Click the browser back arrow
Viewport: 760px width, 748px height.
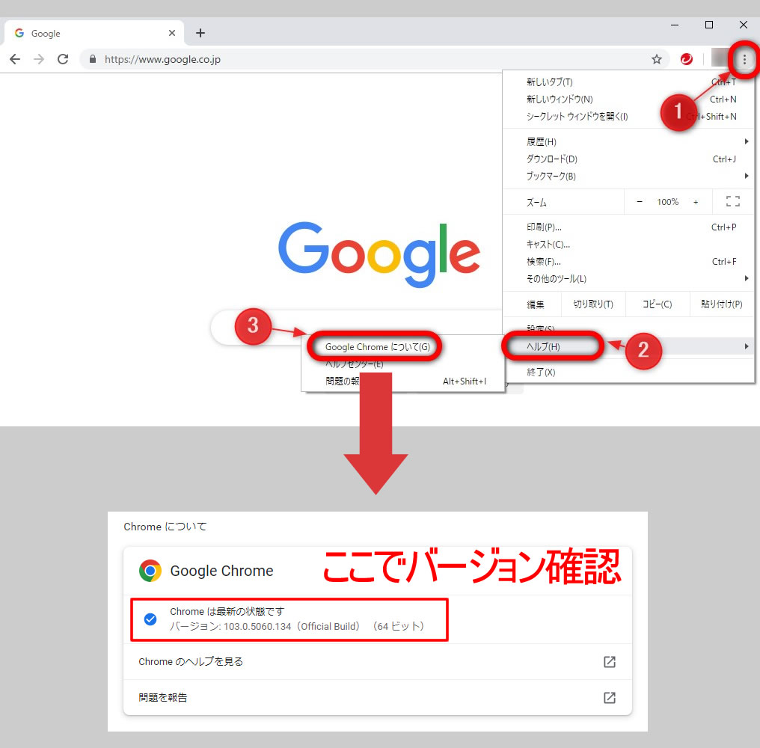pyautogui.click(x=15, y=59)
